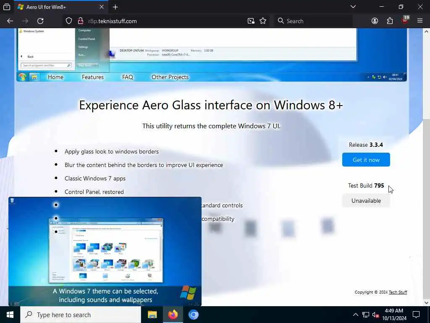The image size is (430, 323).
Task: Open File Explorer from the taskbar
Action: point(152,315)
